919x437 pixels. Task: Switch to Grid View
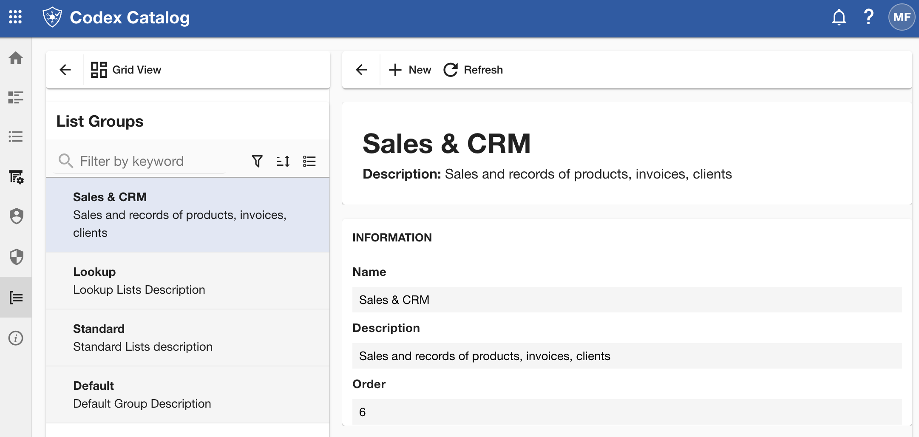click(x=126, y=70)
